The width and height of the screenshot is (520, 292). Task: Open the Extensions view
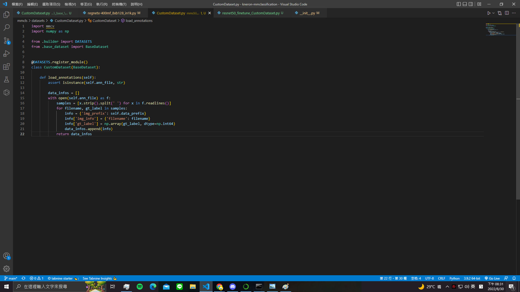(6, 67)
